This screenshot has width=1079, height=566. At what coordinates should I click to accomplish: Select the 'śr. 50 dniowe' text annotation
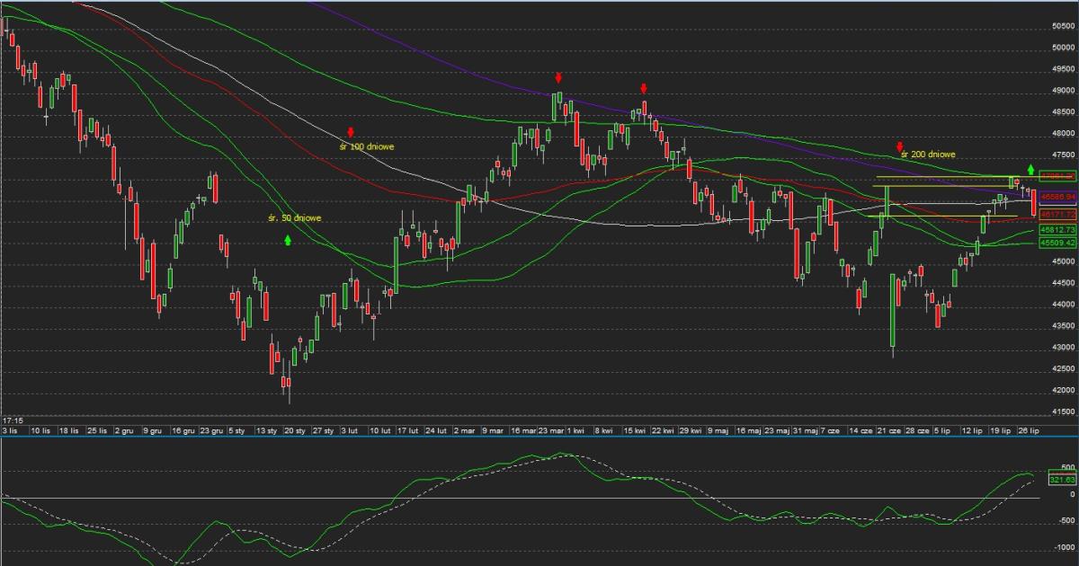click(295, 218)
